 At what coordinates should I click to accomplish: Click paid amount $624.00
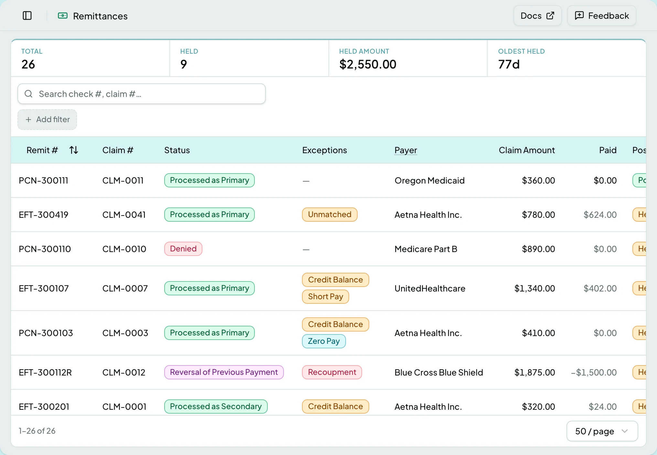[x=600, y=215]
